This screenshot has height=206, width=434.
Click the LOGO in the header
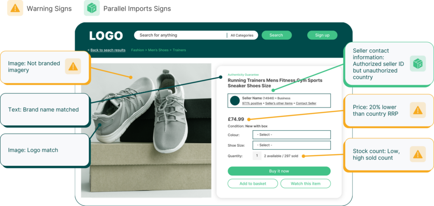pos(106,36)
